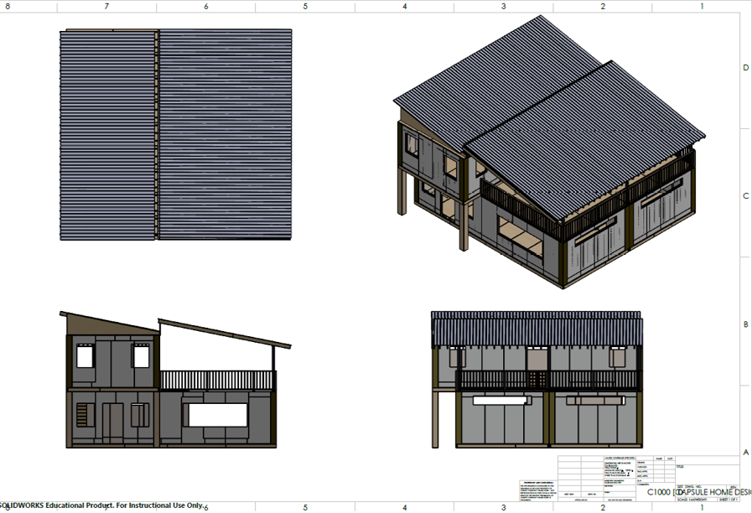
Task: Click zone letter D on sheet border
Action: pos(745,68)
